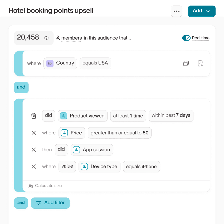Click the Add filter button
Screen dimensions: 224x224
50,203
